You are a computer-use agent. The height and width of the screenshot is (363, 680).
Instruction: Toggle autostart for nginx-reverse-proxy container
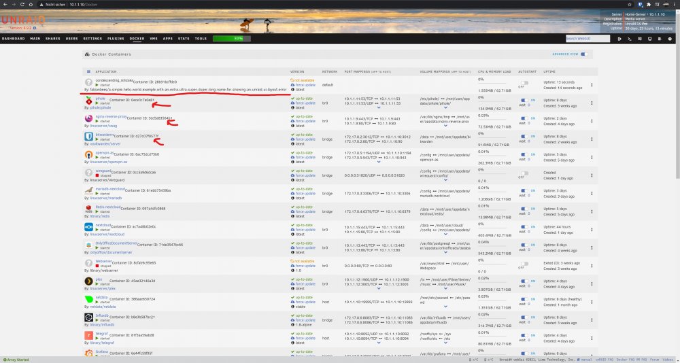pyautogui.click(x=525, y=118)
